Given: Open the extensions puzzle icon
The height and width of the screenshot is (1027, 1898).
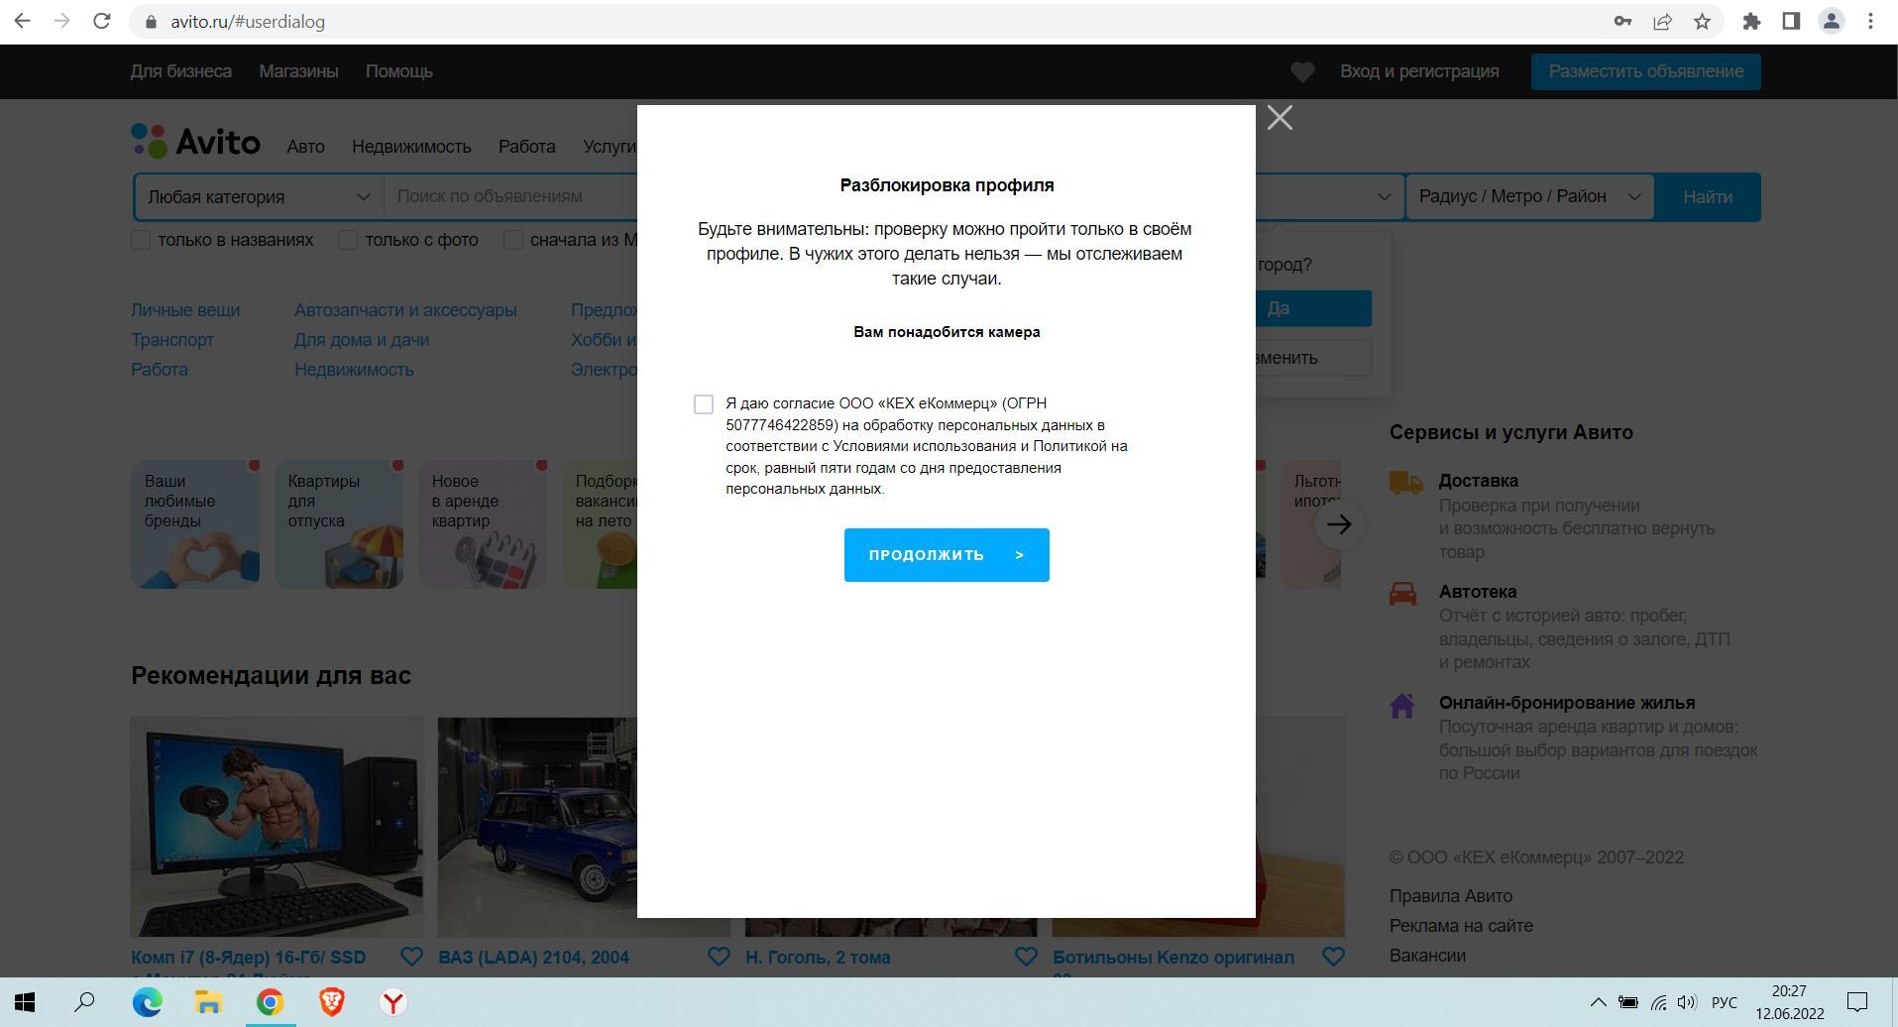Looking at the screenshot, I should (1751, 21).
